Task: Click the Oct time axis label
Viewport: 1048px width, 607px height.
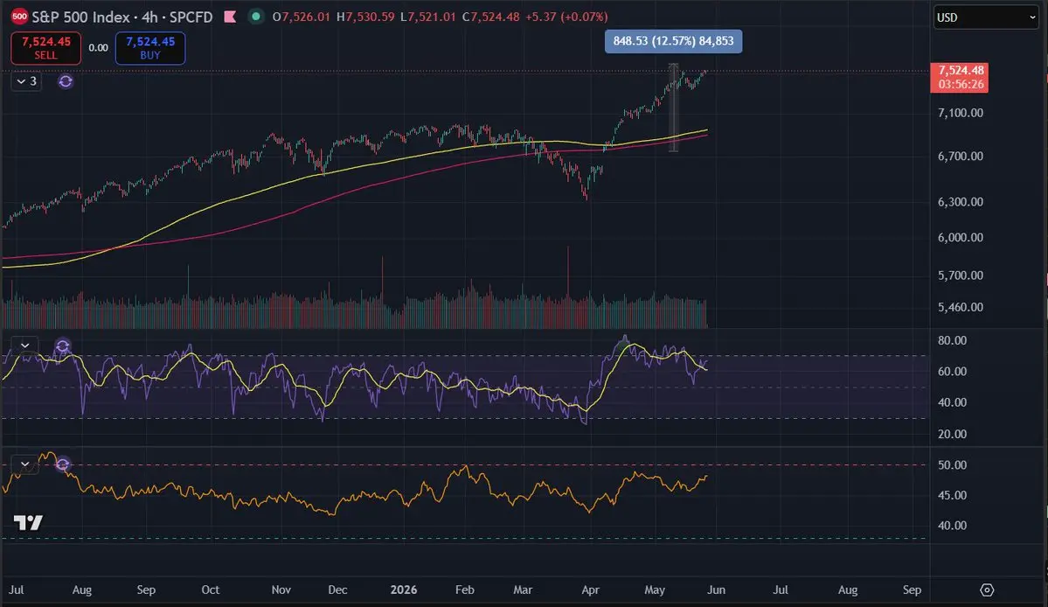Action: point(211,590)
